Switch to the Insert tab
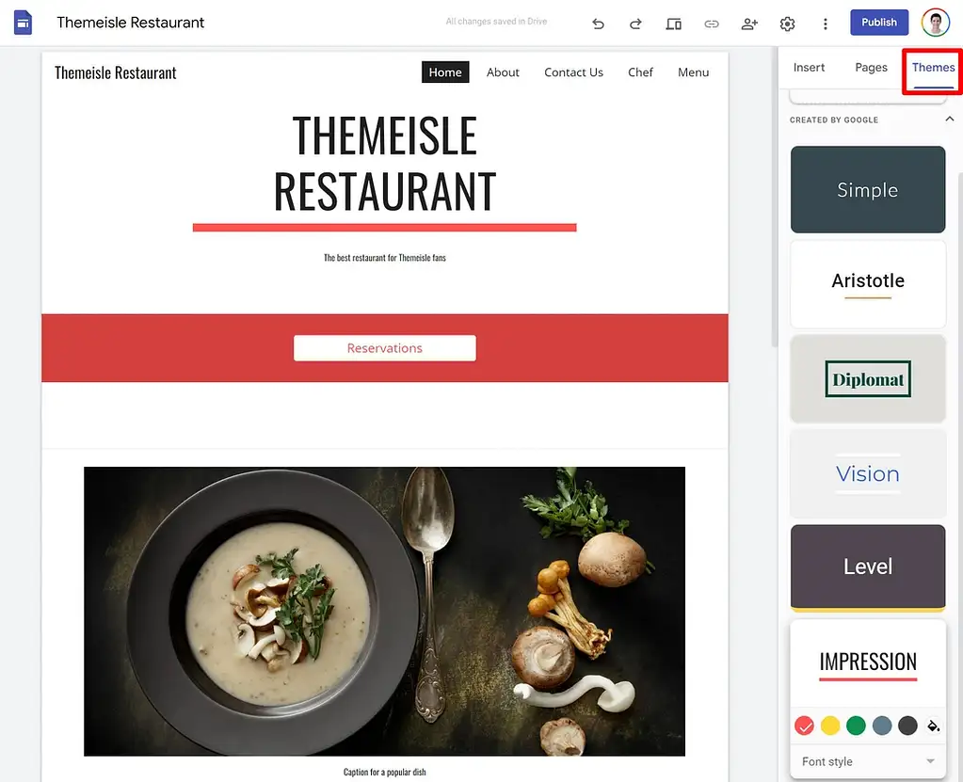Viewport: 963px width, 782px height. coord(809,68)
